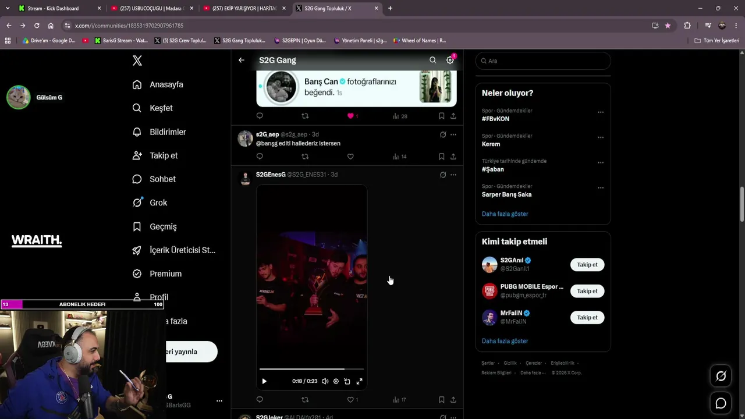Ask Grok about the S2GEnesG post

443,175
